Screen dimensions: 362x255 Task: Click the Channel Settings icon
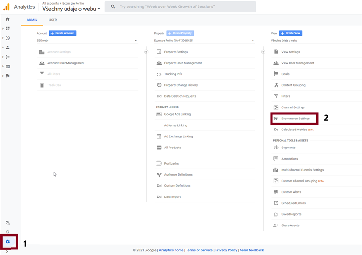(x=276, y=107)
